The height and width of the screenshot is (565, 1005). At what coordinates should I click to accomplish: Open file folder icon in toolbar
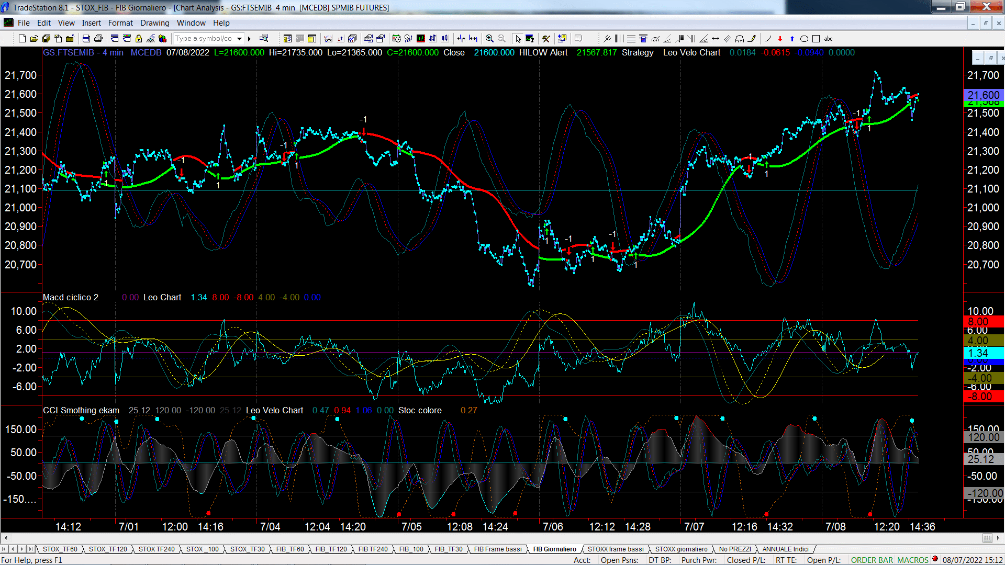(x=34, y=39)
